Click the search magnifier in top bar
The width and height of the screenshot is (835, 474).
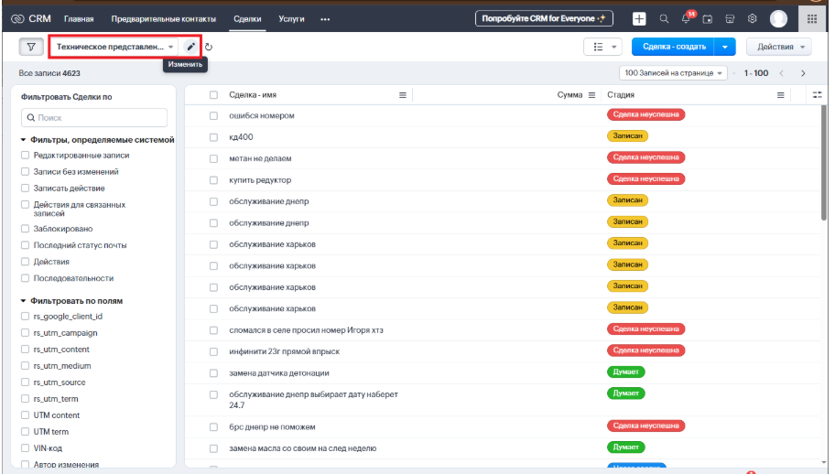click(664, 18)
